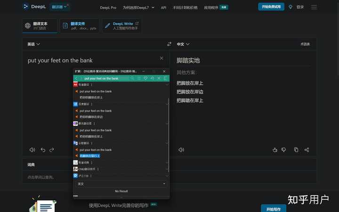Open the hamburger menu in DeepL header
This screenshot has height=212, width=339.
click(x=314, y=7)
